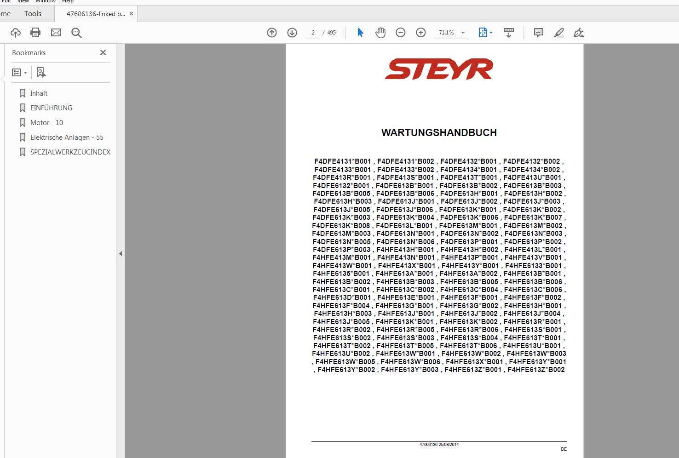
Task: Open the EINFÜHRUNG bookmark
Action: (x=51, y=108)
